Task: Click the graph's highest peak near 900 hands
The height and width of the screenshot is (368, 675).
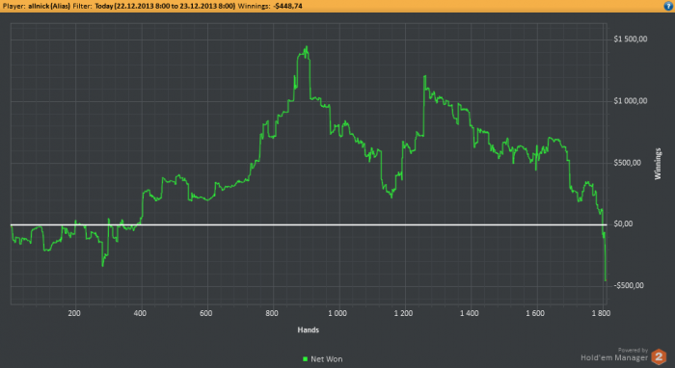Action: click(x=307, y=47)
